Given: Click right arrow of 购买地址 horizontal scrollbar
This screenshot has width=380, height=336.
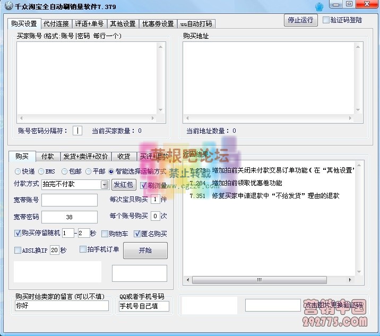Looking at the screenshot, I should pyautogui.click(x=350, y=118).
